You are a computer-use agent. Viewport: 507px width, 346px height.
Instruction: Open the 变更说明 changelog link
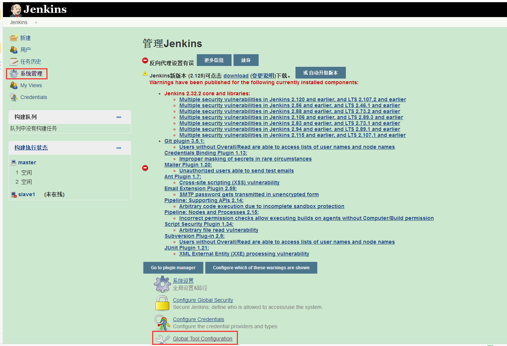263,76
